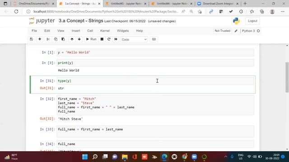Open the File menu

coord(34,31)
